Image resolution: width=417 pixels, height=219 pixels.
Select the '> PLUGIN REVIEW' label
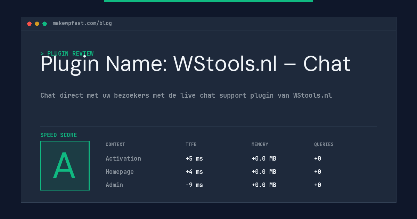pos(67,54)
